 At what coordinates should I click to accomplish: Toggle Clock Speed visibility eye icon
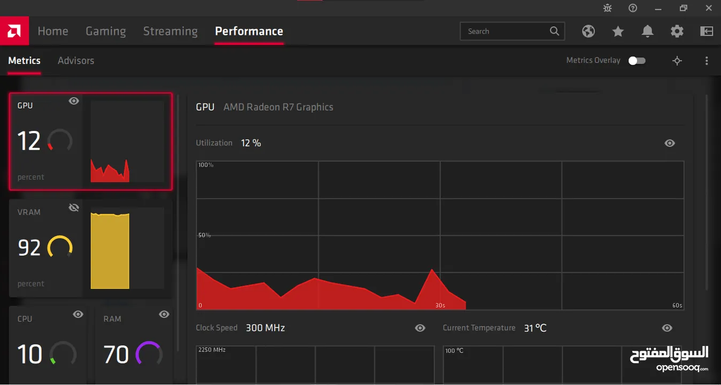(x=420, y=328)
